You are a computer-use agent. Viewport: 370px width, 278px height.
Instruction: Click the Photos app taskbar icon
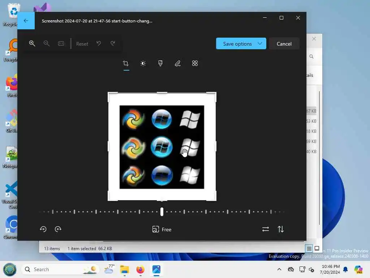pyautogui.click(x=156, y=269)
